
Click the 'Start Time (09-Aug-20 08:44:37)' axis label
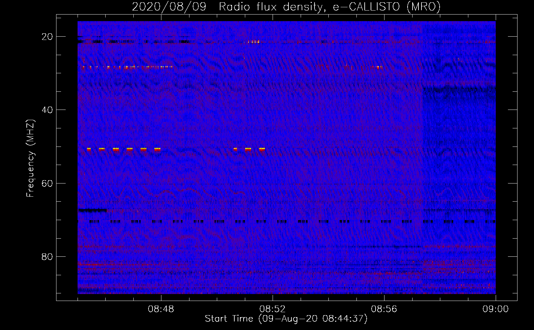(286, 319)
